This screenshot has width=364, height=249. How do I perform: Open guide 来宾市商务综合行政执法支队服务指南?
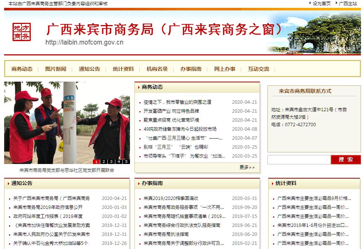[x=182, y=225]
